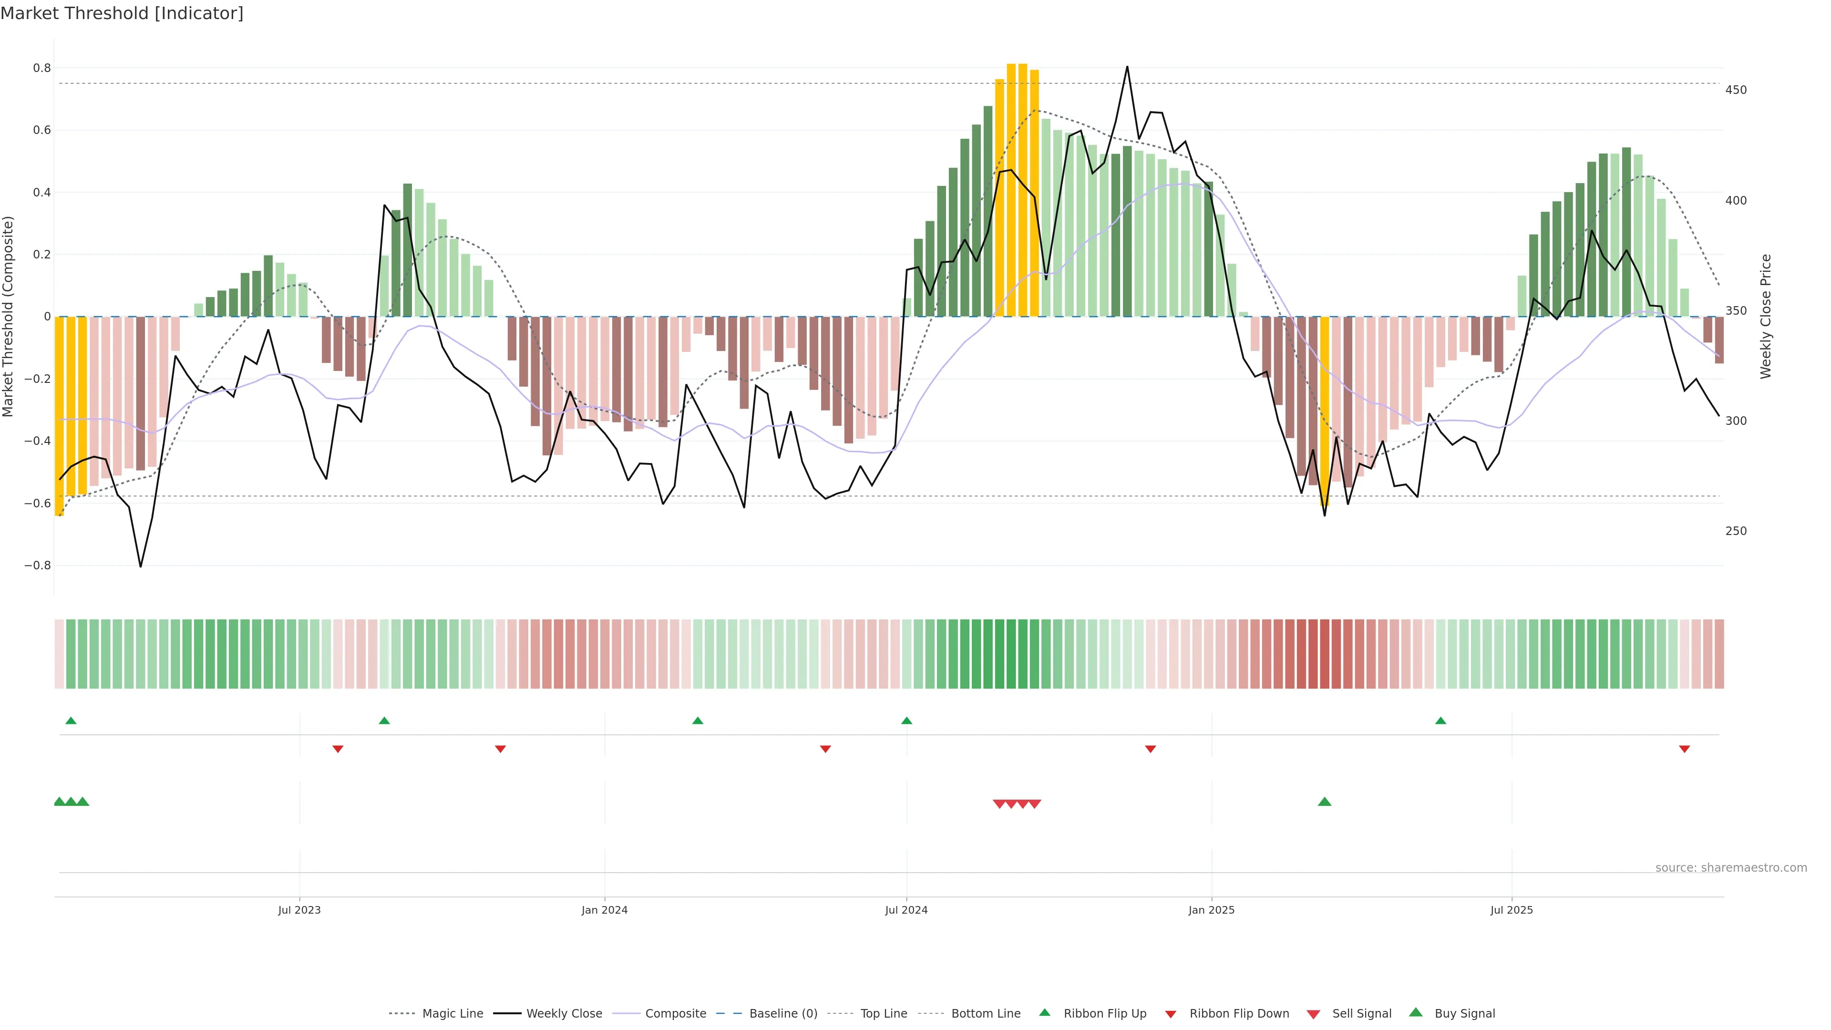Click the Jan 2025 x-axis label
This screenshot has height=1030, width=1831.
pyautogui.click(x=1211, y=910)
